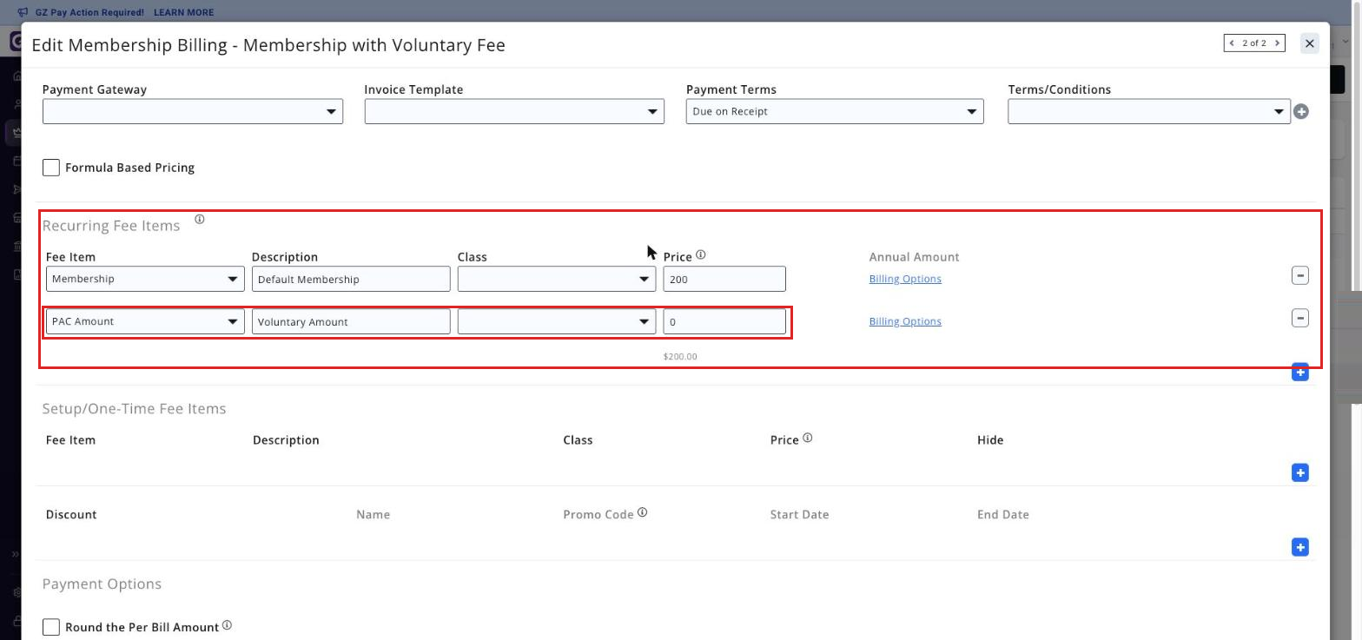Open the Membership fee item dropdown
Image resolution: width=1362 pixels, height=640 pixels.
pyautogui.click(x=145, y=279)
